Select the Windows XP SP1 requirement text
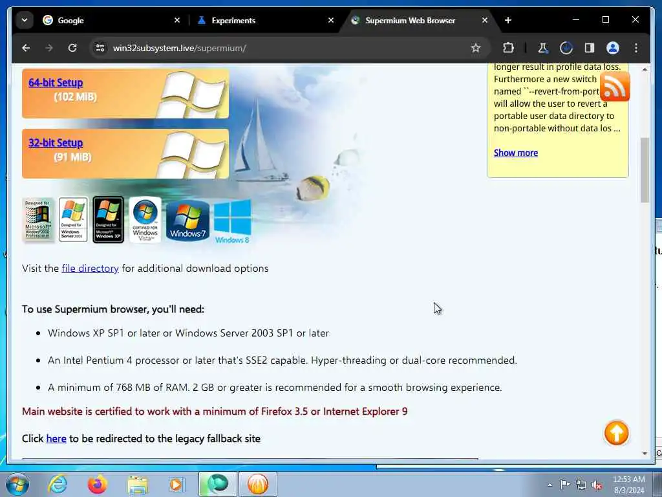Screen dimensions: 662x497 pyautogui.click(x=188, y=333)
